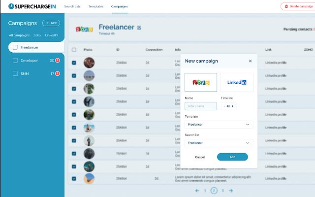Viewport: 315px width, 197px height.
Task: Close the New campaign dialog
Action: click(250, 61)
